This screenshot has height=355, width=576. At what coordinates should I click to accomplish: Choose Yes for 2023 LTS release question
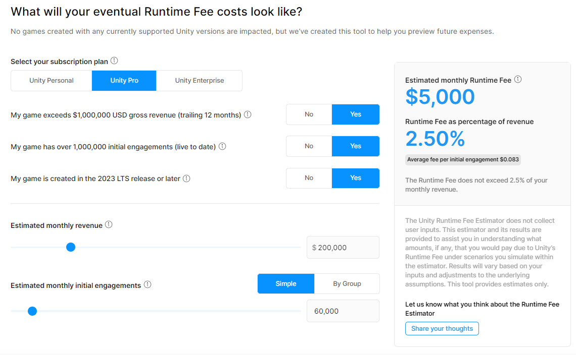coord(356,178)
